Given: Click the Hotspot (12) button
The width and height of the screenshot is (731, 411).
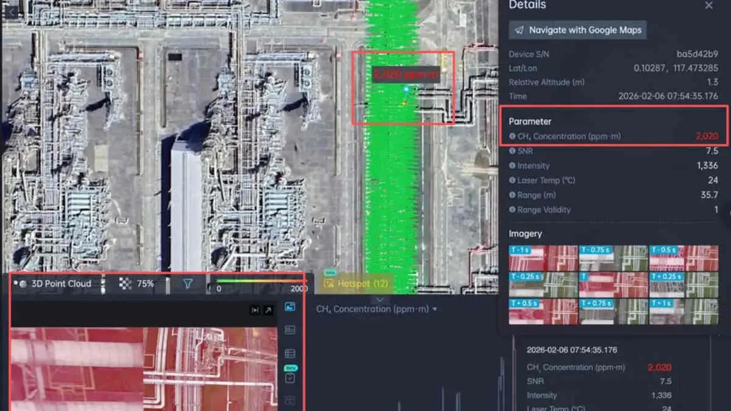Looking at the screenshot, I should click(x=356, y=284).
